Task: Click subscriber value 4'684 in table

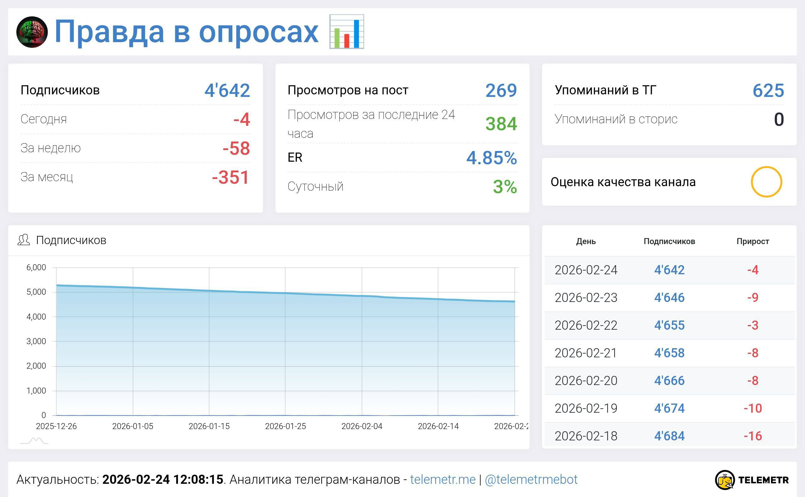Action: click(669, 436)
